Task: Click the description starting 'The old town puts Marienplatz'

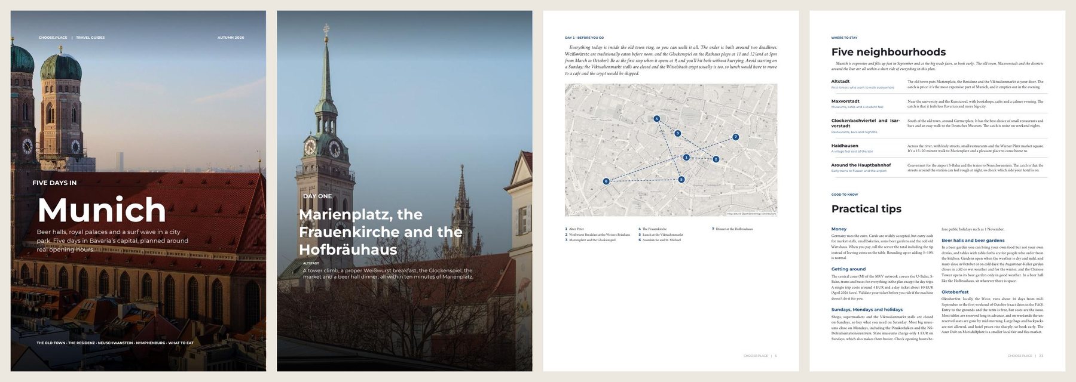Action: click(975, 84)
